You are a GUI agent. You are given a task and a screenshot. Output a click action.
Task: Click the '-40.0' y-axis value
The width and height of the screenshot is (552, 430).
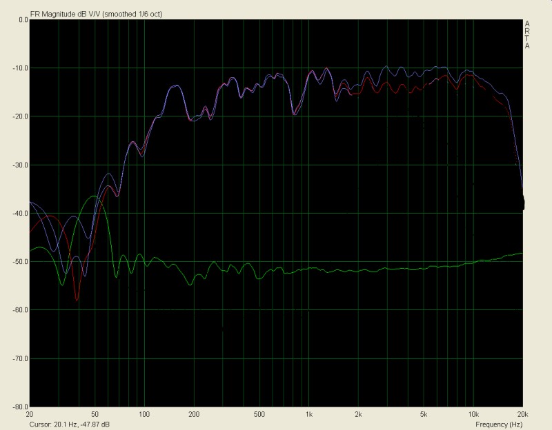21,213
